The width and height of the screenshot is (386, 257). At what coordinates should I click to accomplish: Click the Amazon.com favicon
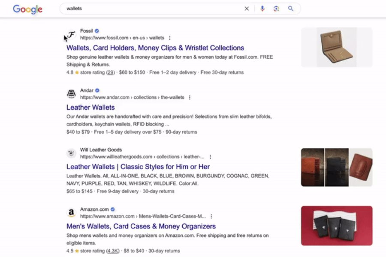pyautogui.click(x=71, y=213)
